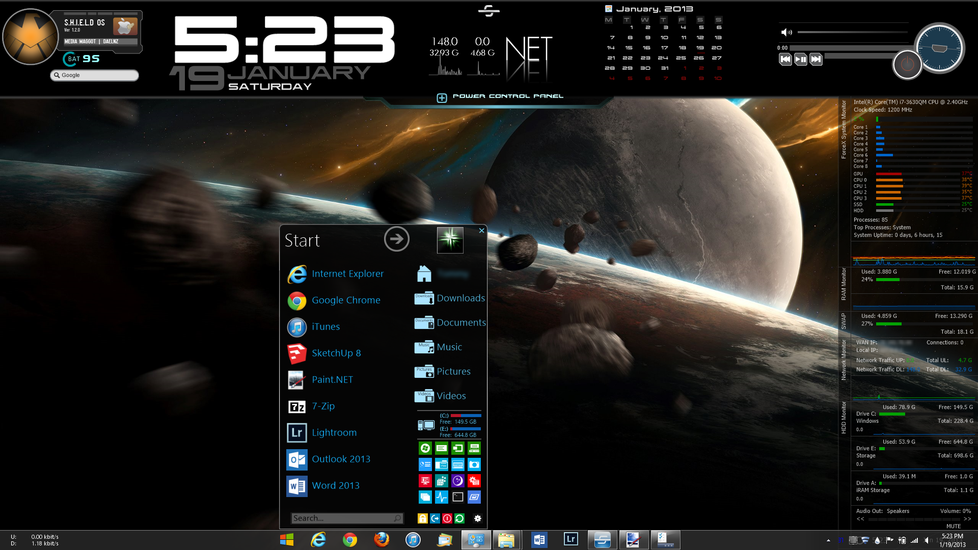Open iTunes in the Start menu
Screen dimensions: 978x550
coord(313,327)
